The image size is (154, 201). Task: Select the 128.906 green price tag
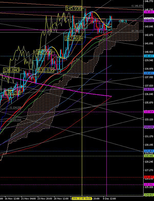point(148,156)
